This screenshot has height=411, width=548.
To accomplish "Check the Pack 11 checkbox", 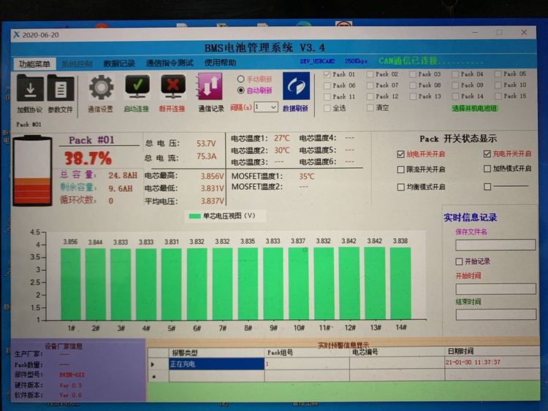I will tap(327, 96).
